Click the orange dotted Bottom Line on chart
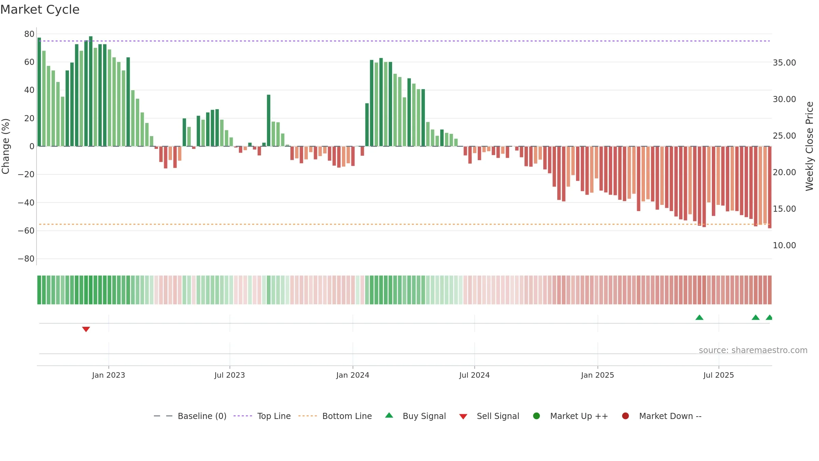The height and width of the screenshot is (461, 819). 404,224
